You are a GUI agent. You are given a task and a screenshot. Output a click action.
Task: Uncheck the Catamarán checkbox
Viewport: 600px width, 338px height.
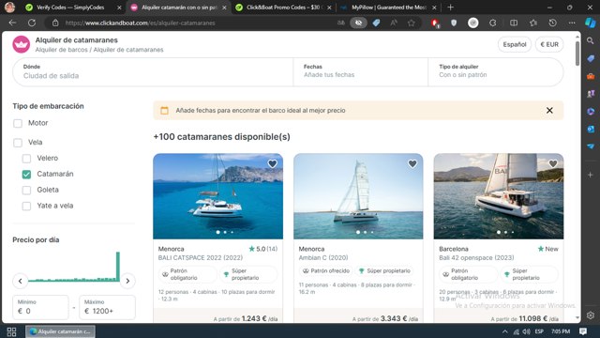pos(26,175)
